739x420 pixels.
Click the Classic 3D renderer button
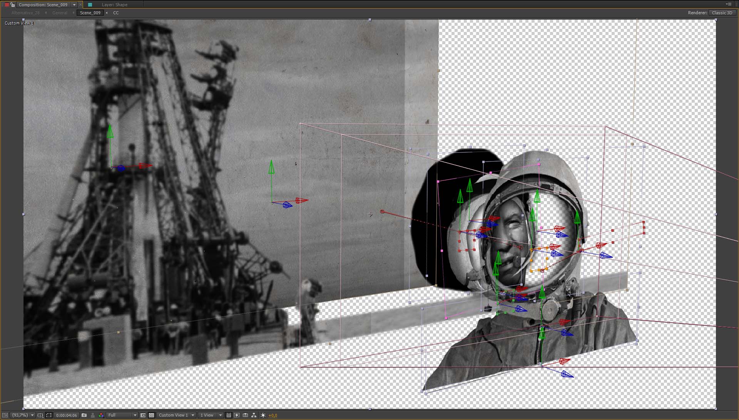[722, 13]
